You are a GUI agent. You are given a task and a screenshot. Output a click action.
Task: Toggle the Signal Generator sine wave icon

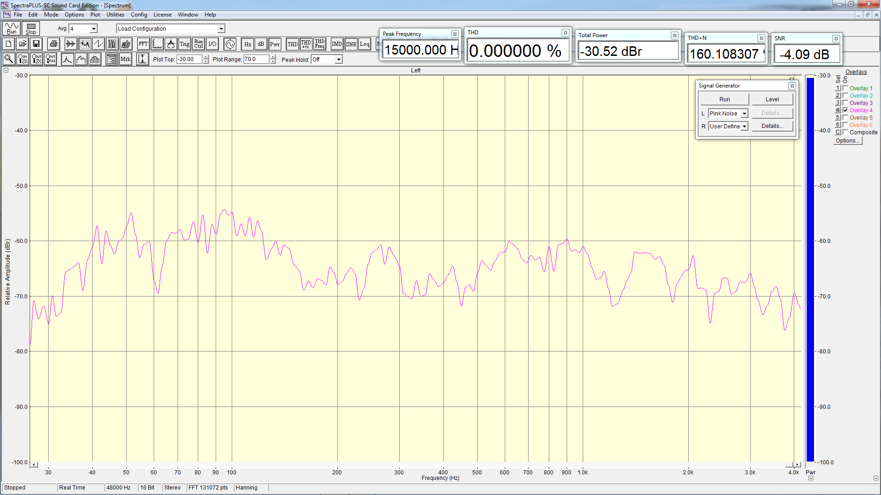(230, 44)
